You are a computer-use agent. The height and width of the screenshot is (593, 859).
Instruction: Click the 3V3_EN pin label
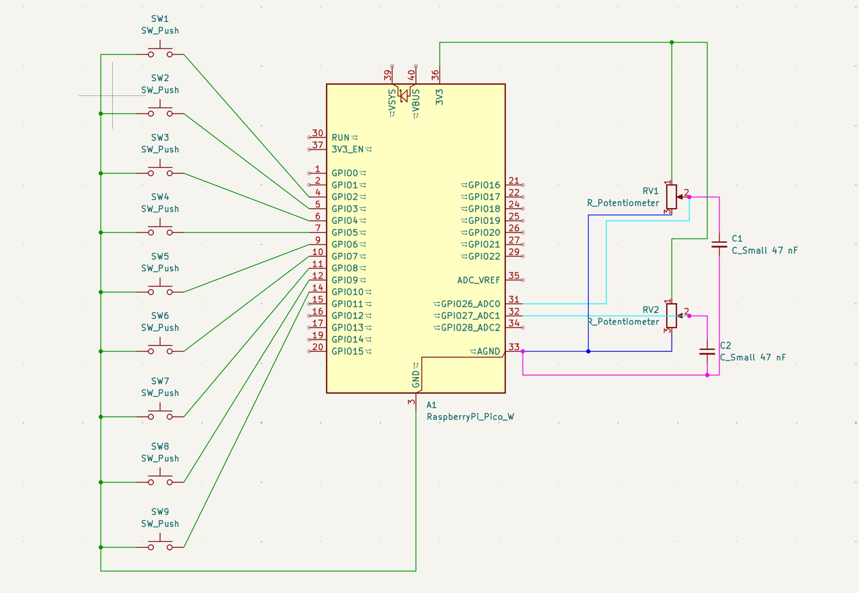348,149
